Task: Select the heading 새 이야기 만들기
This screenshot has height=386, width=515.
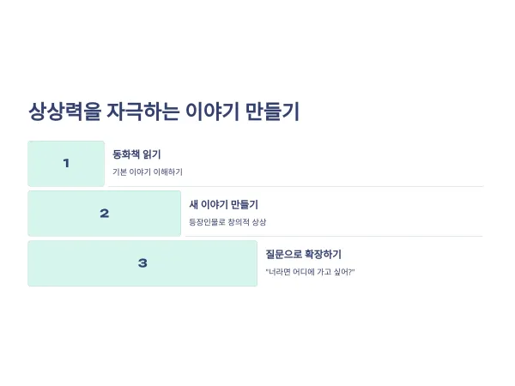Action: pos(224,204)
